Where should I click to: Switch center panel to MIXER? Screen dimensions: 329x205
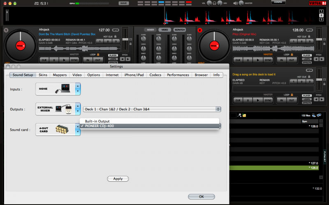click(150, 30)
